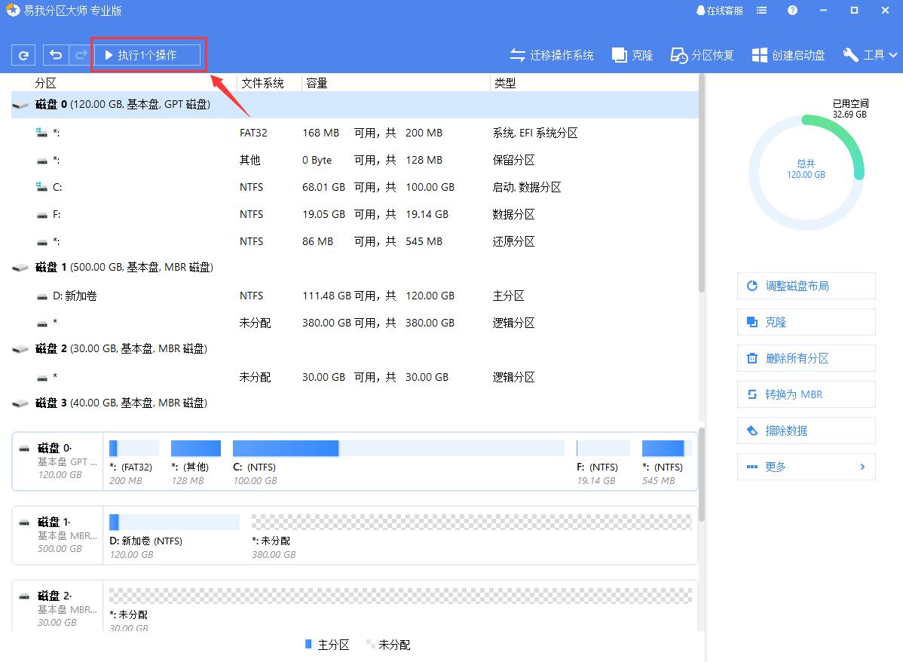Click the refresh icon on the left toolbar
This screenshot has height=662, width=903.
[x=22, y=54]
